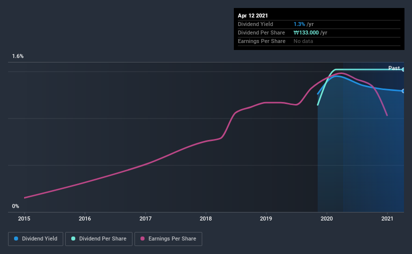This screenshot has height=254, width=412.
Task: Click the pink Earnings Per Share legend dot
Action: (143, 238)
